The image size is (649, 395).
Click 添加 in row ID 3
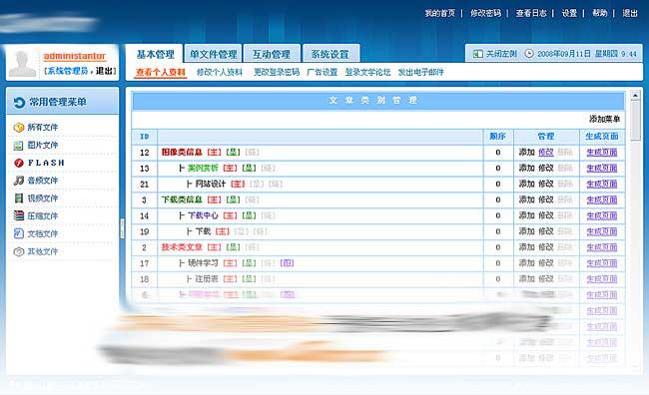526,200
